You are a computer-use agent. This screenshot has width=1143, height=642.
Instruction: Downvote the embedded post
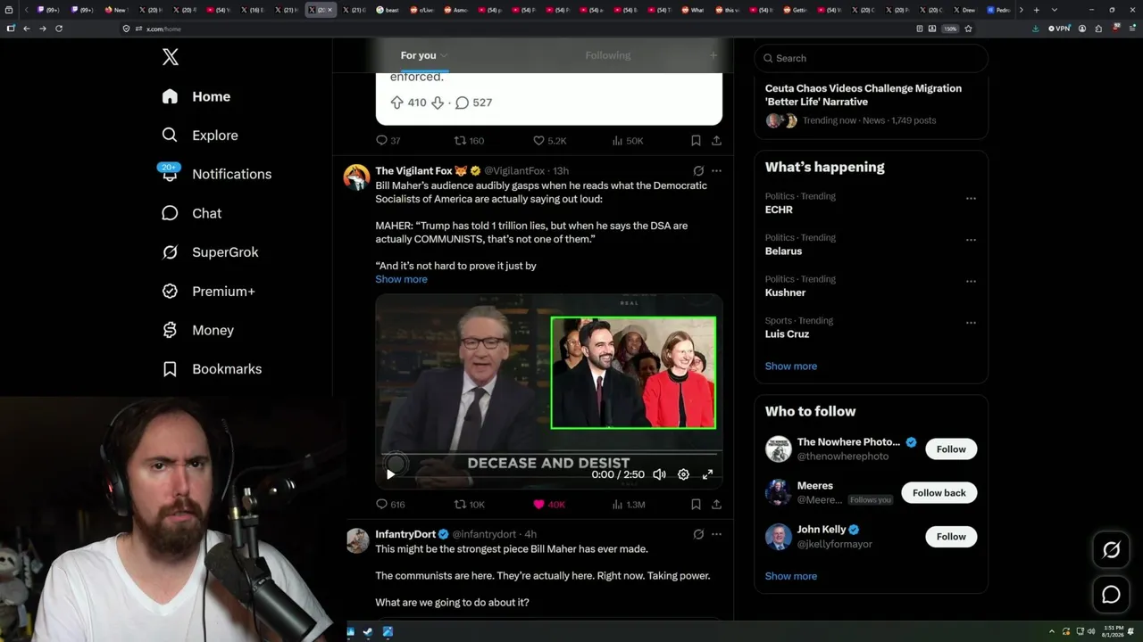438,103
